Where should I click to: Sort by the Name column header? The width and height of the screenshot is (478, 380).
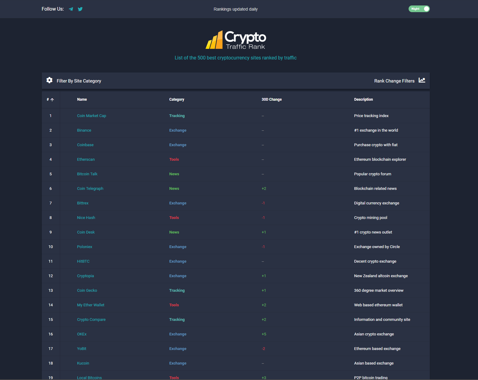(x=82, y=99)
